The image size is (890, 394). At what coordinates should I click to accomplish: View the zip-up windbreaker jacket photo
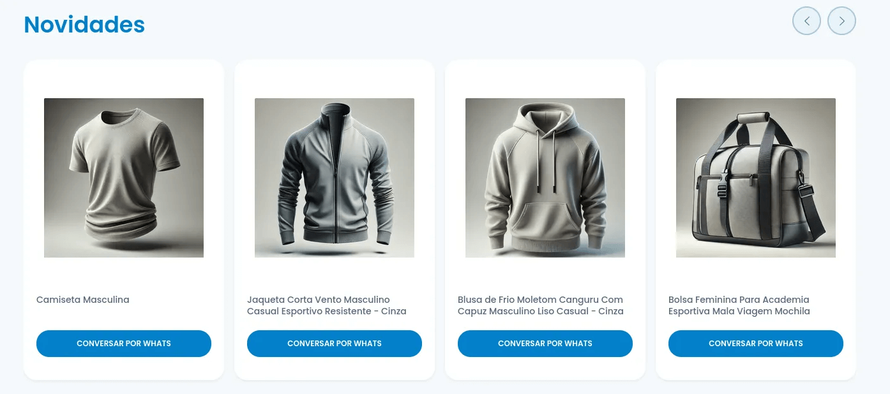335,178
